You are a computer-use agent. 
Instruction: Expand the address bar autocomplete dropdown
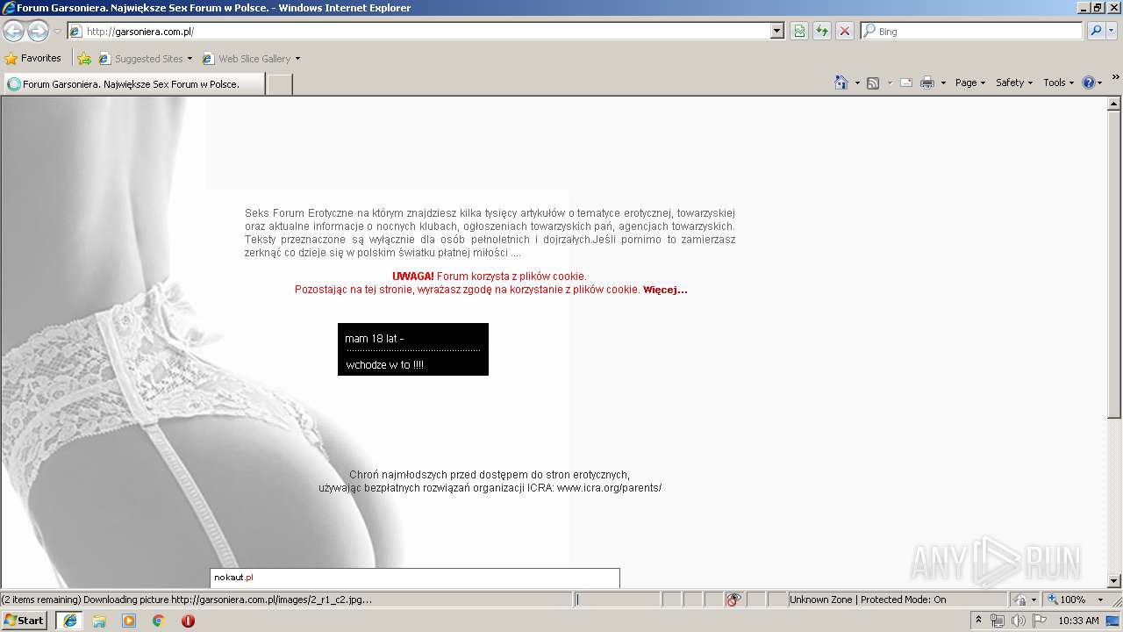(777, 31)
